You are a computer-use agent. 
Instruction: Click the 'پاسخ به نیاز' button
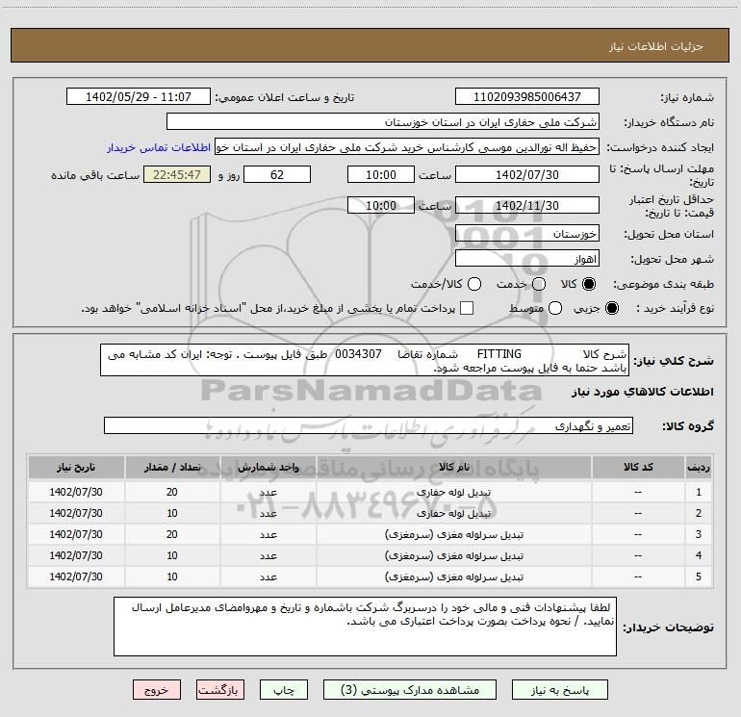point(561,690)
